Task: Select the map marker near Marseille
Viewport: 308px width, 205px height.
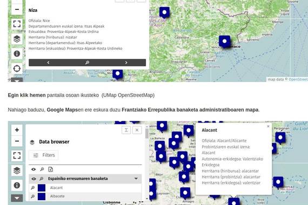Action: click(x=118, y=74)
